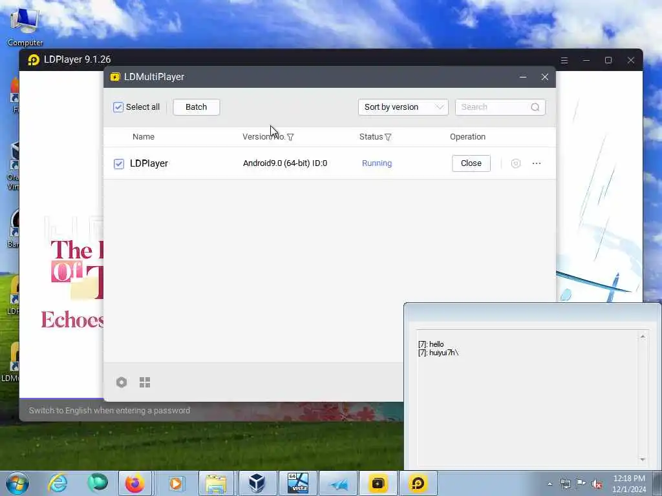The width and height of the screenshot is (662, 496).
Task: Close the LDMultiPlayer window
Action: (545, 77)
